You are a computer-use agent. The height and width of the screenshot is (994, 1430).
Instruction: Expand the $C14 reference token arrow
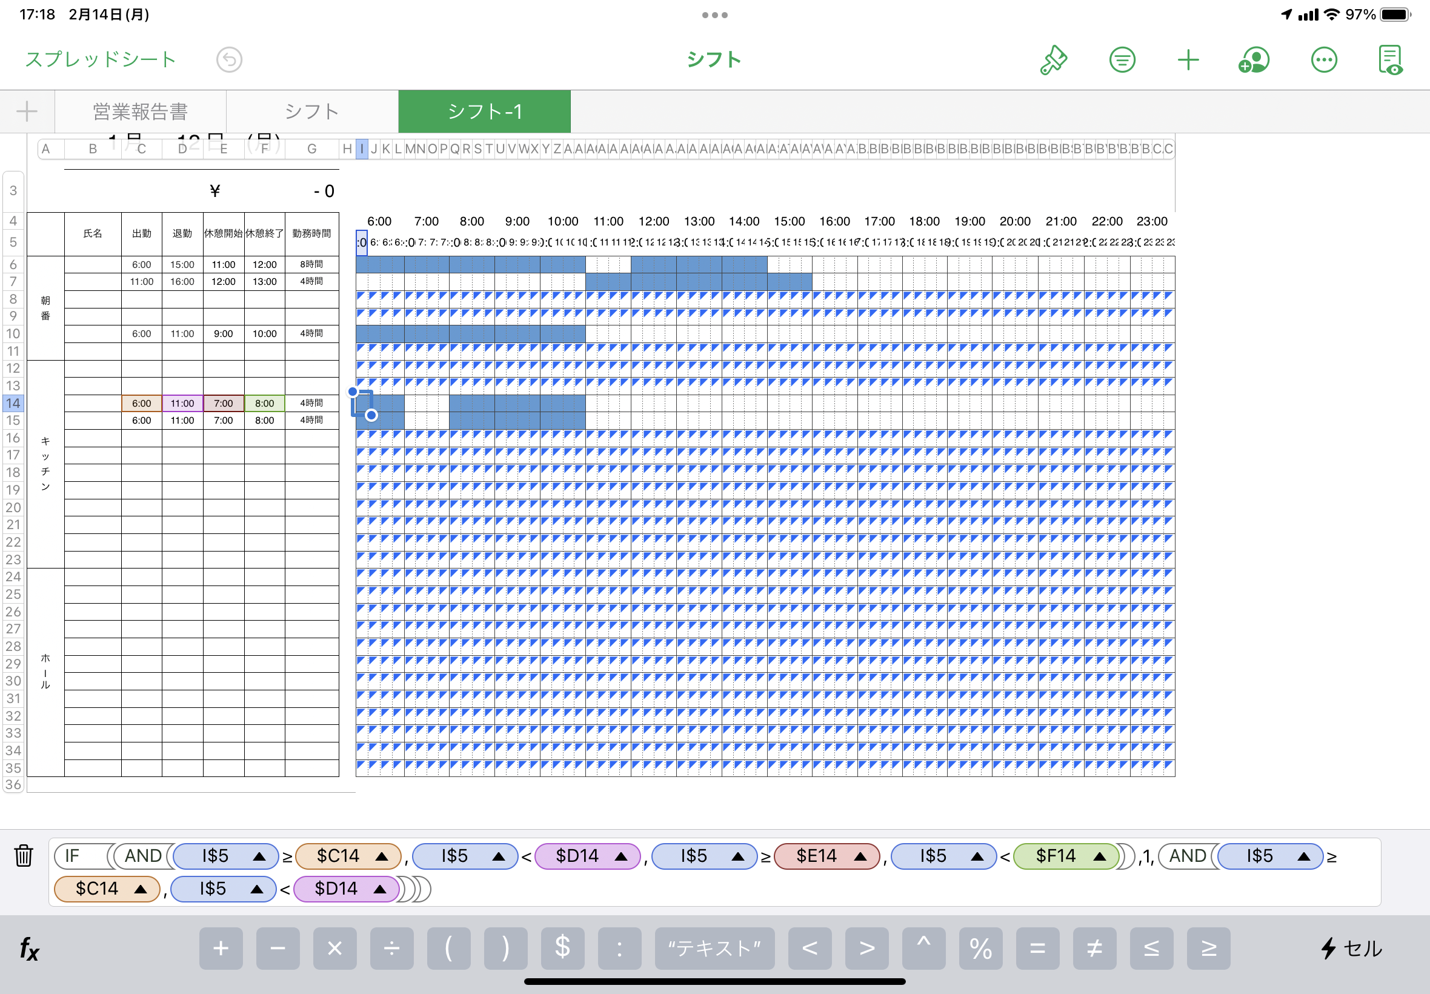pos(382,856)
